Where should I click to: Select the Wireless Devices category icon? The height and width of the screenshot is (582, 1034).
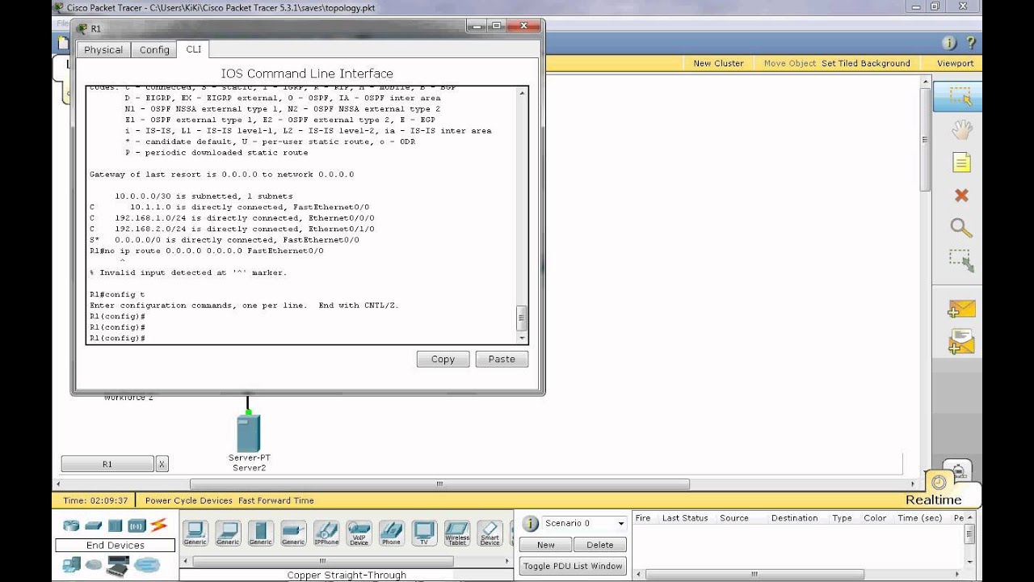pos(137,525)
